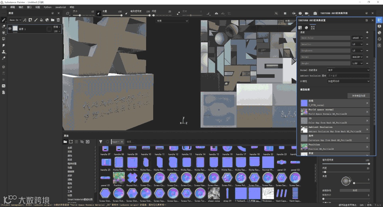
Task: Open the UV padding dropdown
Action: tap(348, 81)
